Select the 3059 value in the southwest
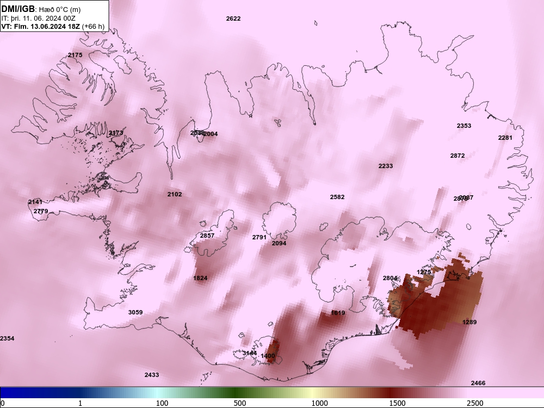Image resolution: width=544 pixels, height=408 pixels. [135, 312]
